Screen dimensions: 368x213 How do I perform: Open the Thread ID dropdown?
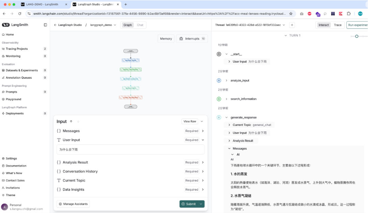coord(284,25)
